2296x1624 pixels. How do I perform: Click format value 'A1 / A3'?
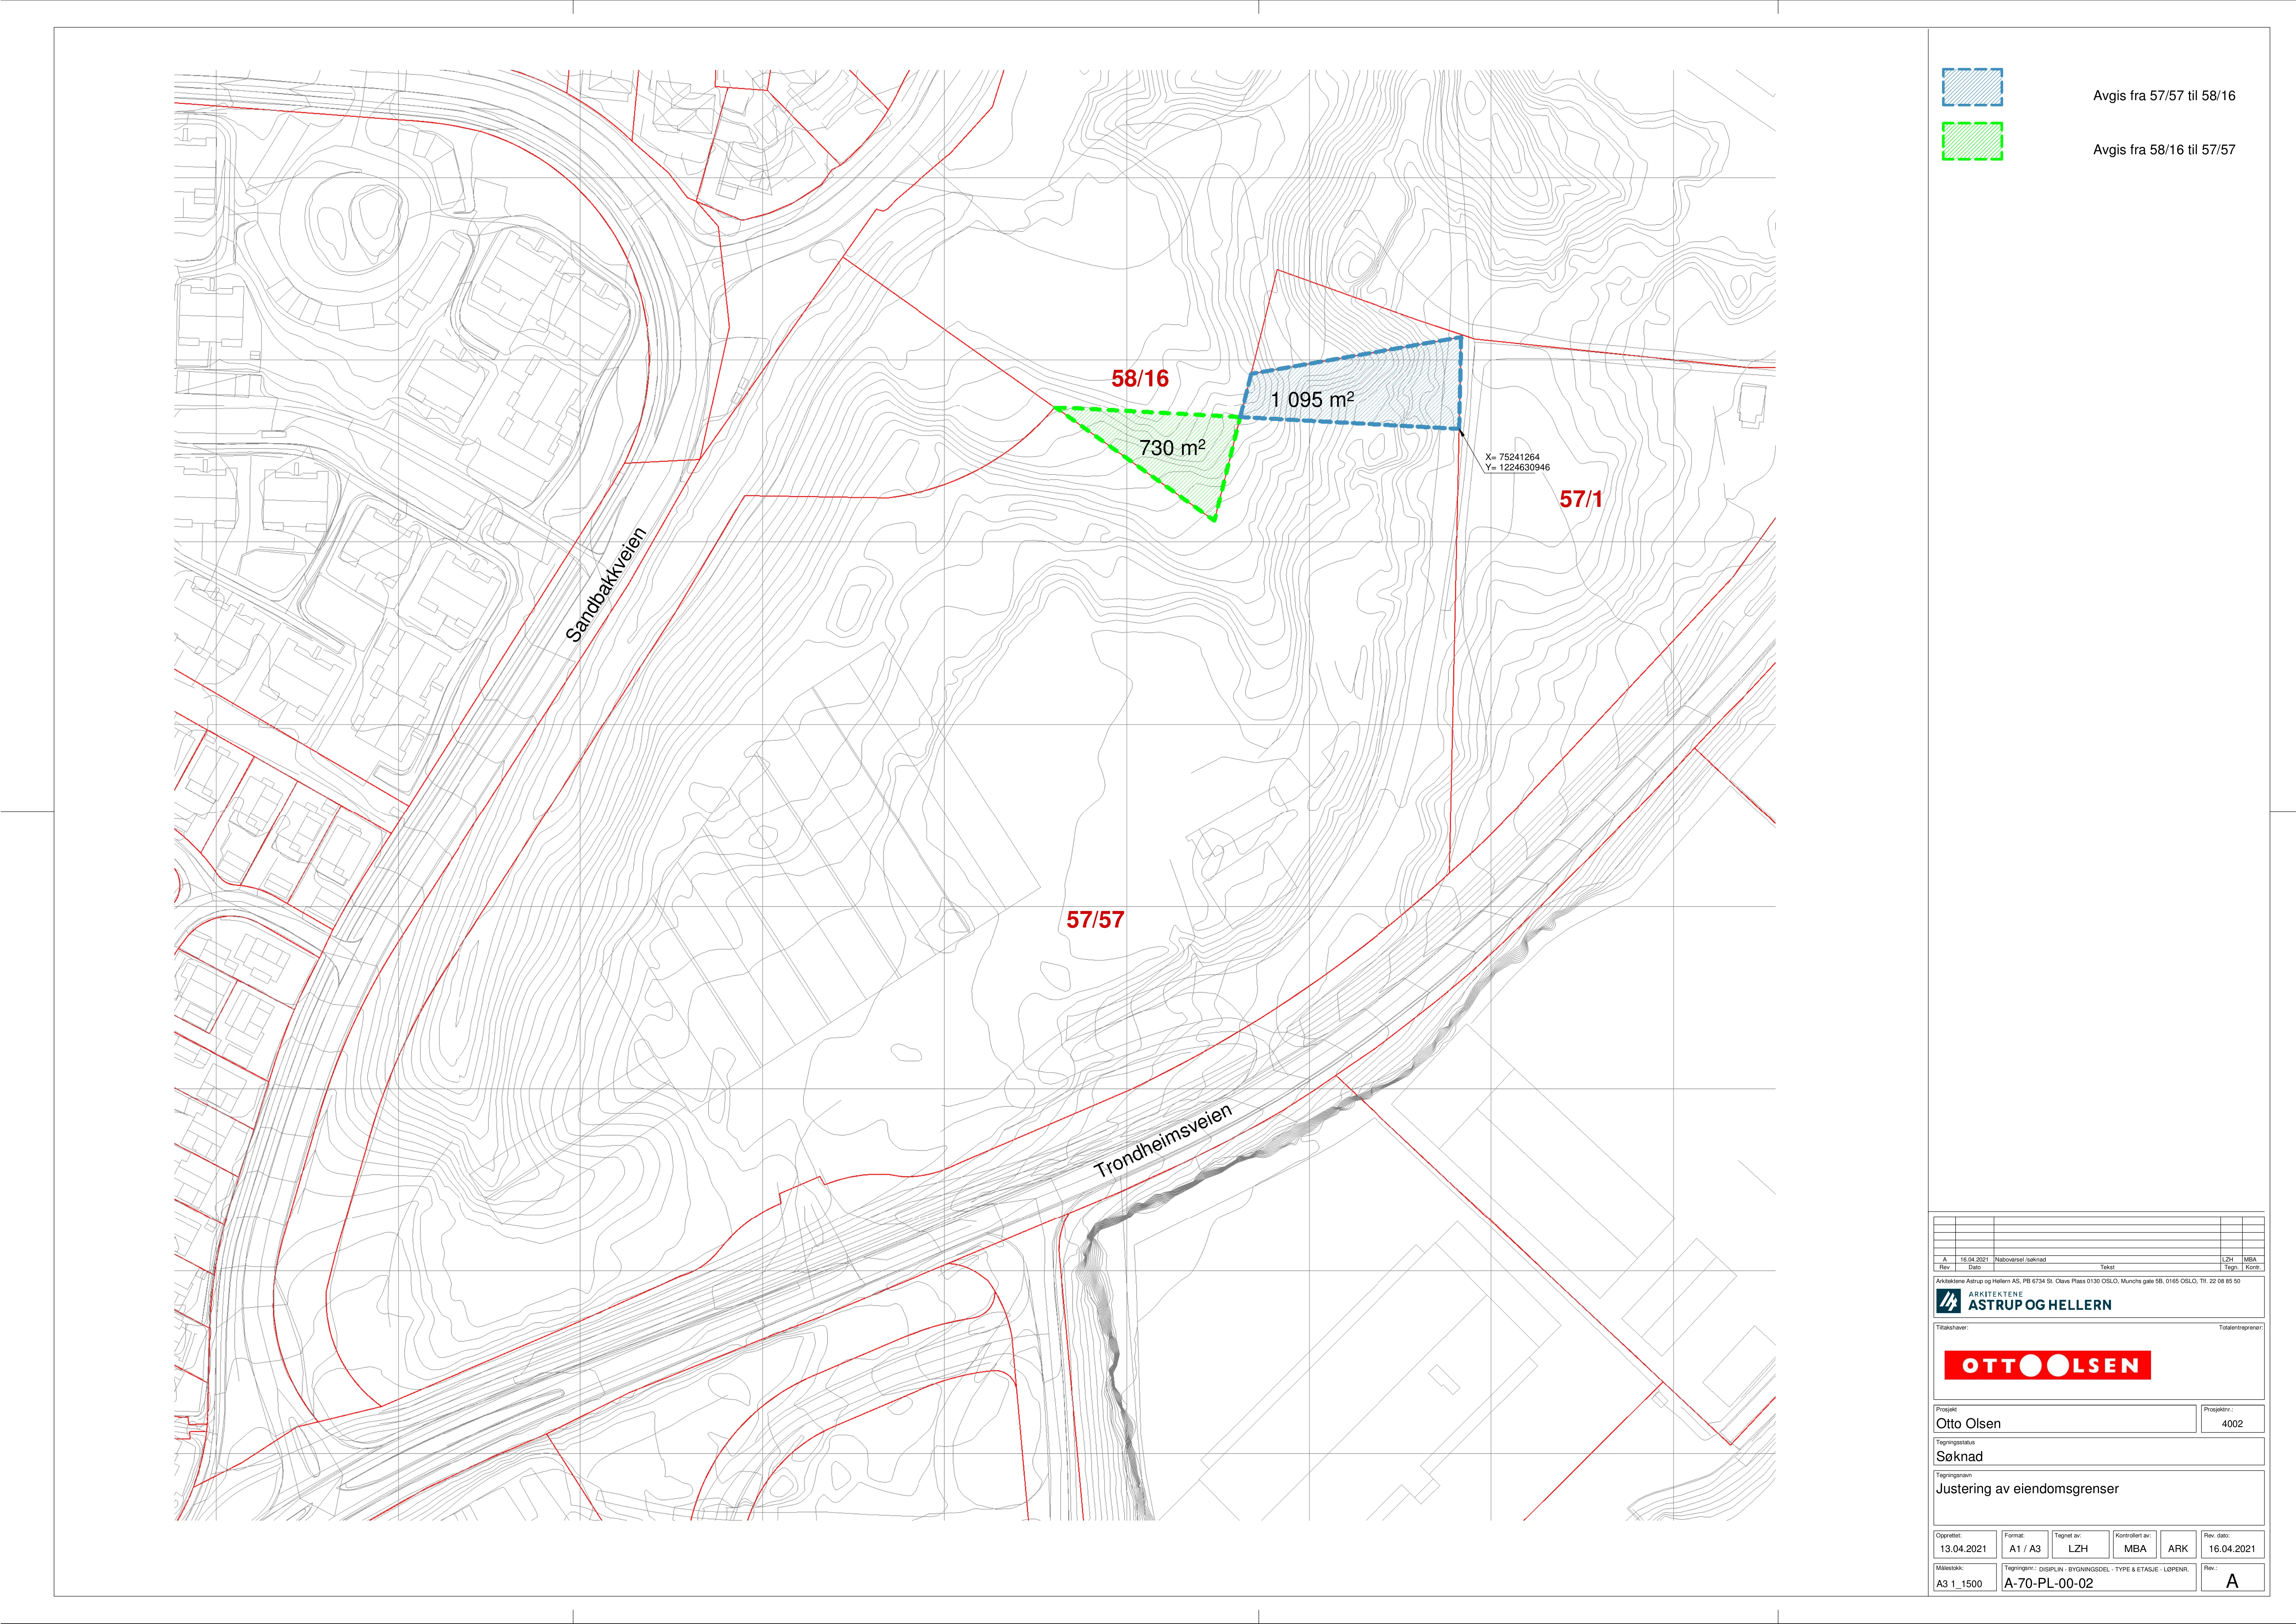pyautogui.click(x=2025, y=1549)
